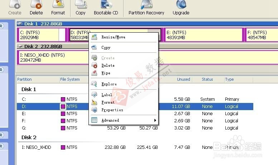Choose Explore from the context menu
The width and height of the screenshot is (278, 165).
pyautogui.click(x=124, y=84)
